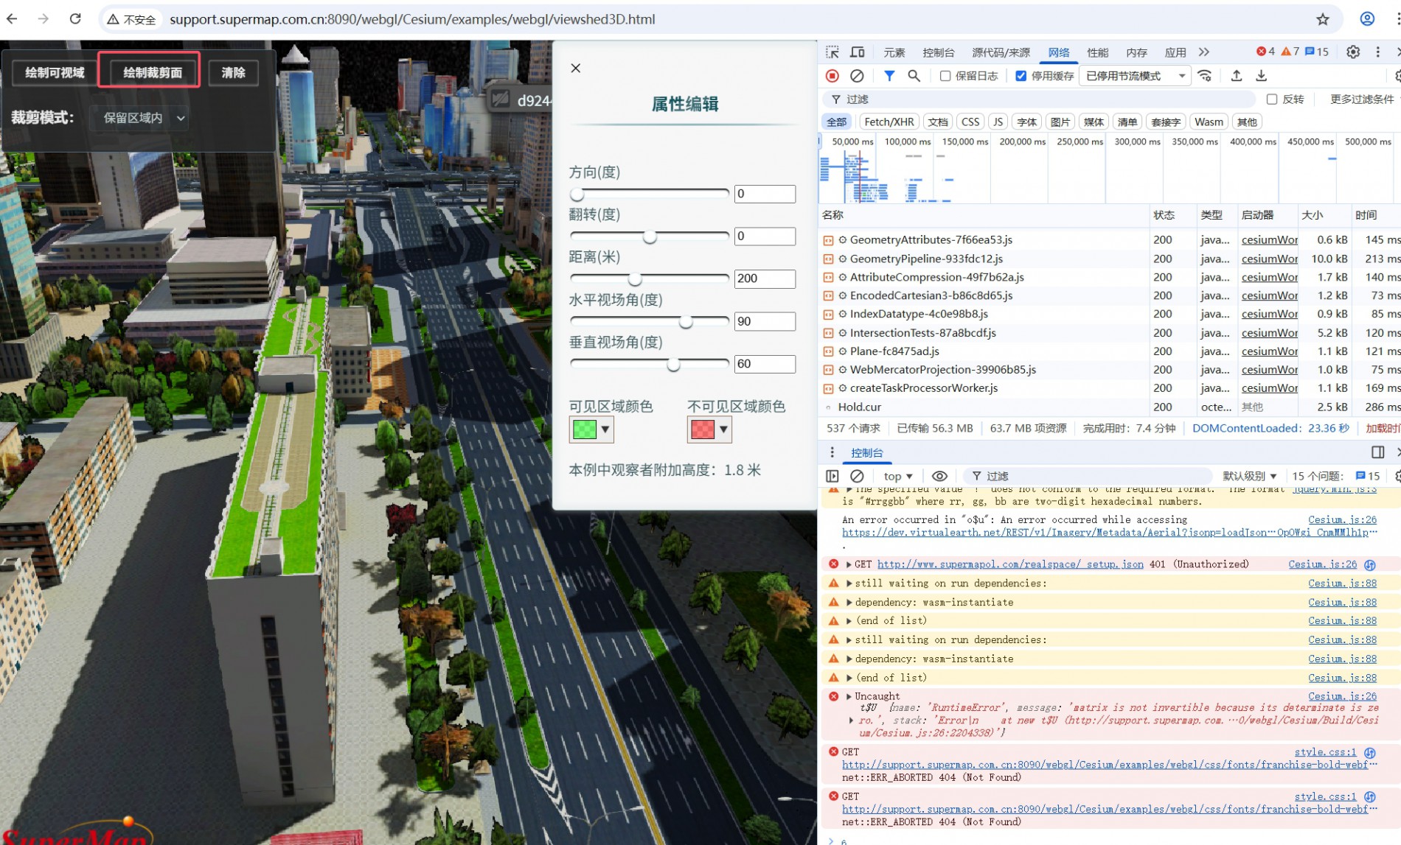The width and height of the screenshot is (1401, 845).
Task: Uncheck the 停用缓存 checkbox
Action: (x=1021, y=76)
